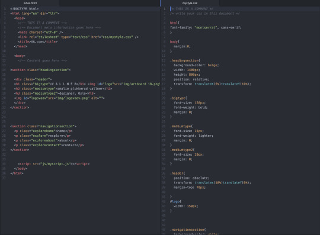The height and width of the screenshot is (235, 320).
Task: Click the p class="exploreabout" line
Action: point(45,140)
